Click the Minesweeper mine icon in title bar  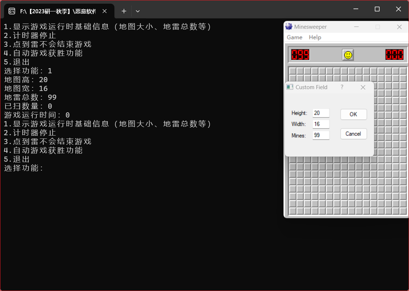[289, 27]
